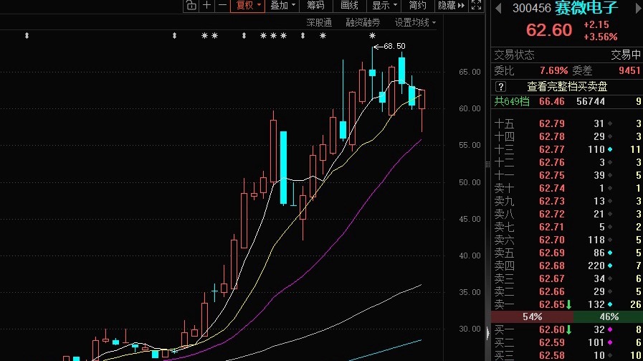The width and height of the screenshot is (643, 361).
Task: Select the 卖十 ask price 62.74
Action: click(551, 188)
